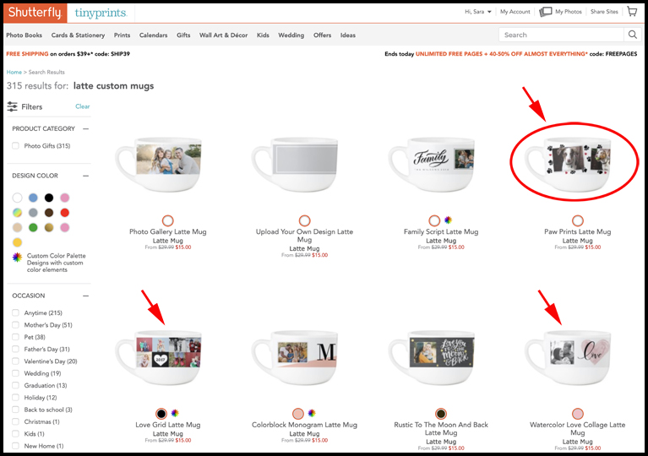The image size is (648, 456).
Task: Check the Wedding (19) occasion filter
Action: (16, 373)
